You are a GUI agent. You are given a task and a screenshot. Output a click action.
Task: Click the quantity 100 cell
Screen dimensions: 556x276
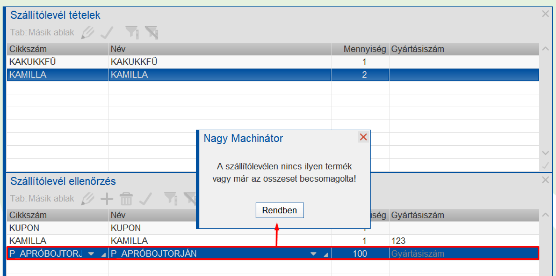(x=360, y=253)
